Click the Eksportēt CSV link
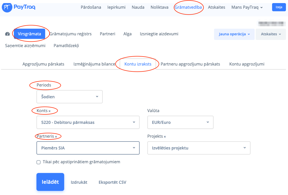Viewport: 288px width, 195px height. 112,182
